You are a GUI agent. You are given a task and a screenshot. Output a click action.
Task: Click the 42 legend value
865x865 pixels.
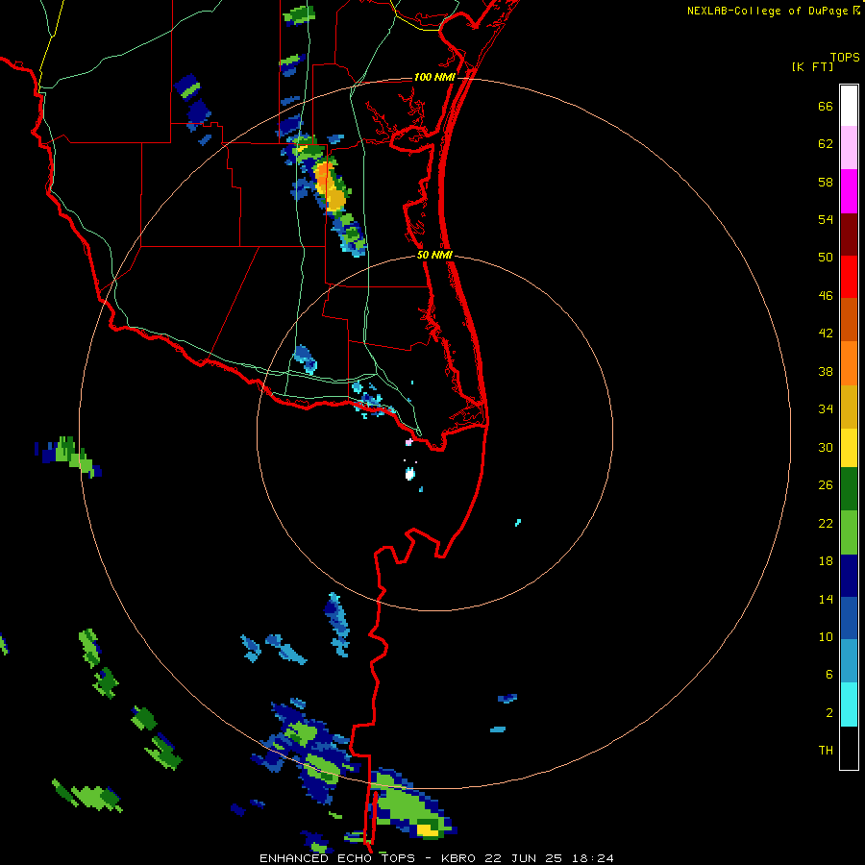826,334
